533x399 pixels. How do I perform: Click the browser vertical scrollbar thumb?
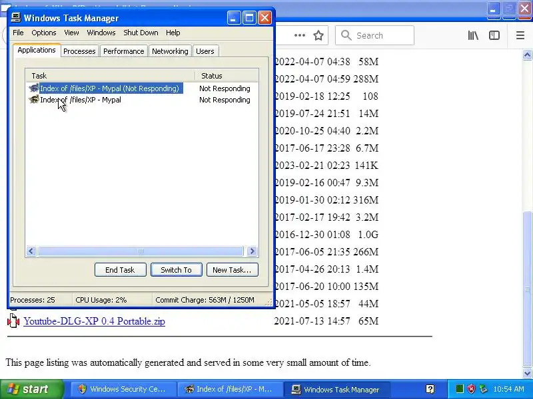click(x=527, y=289)
